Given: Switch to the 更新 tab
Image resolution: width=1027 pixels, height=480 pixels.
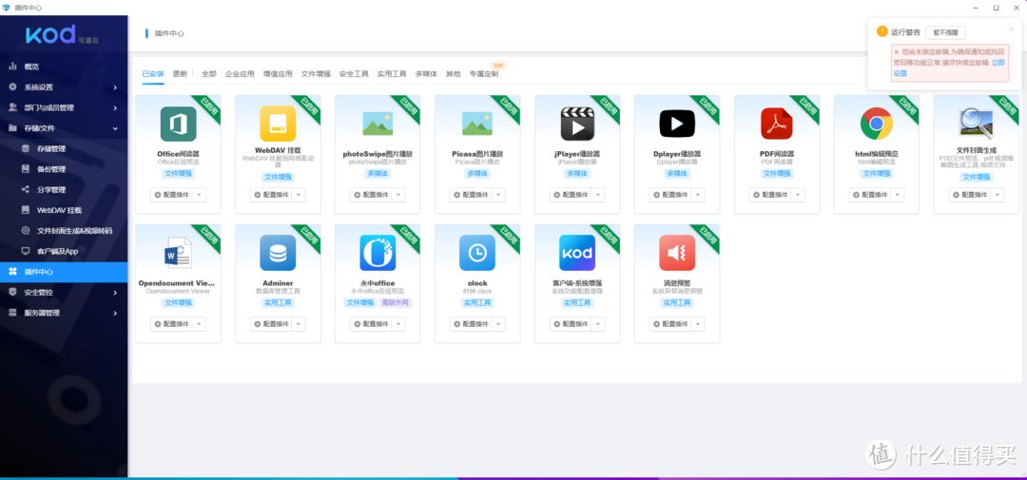Looking at the screenshot, I should [x=180, y=74].
